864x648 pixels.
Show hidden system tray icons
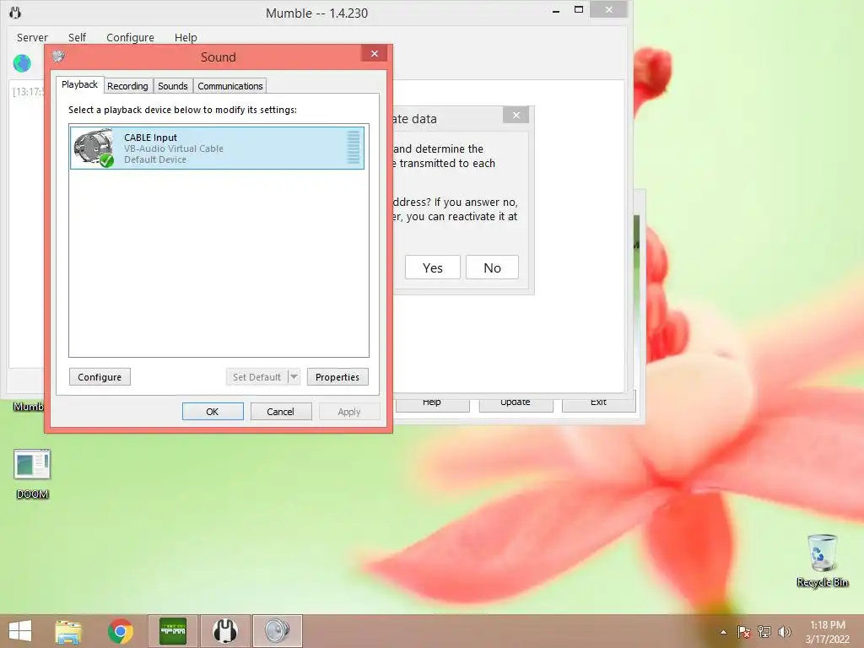(x=723, y=632)
